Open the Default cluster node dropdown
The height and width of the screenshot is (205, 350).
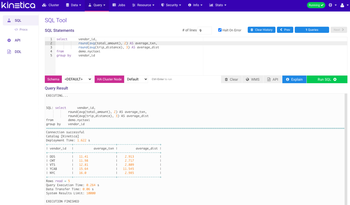click(x=136, y=79)
